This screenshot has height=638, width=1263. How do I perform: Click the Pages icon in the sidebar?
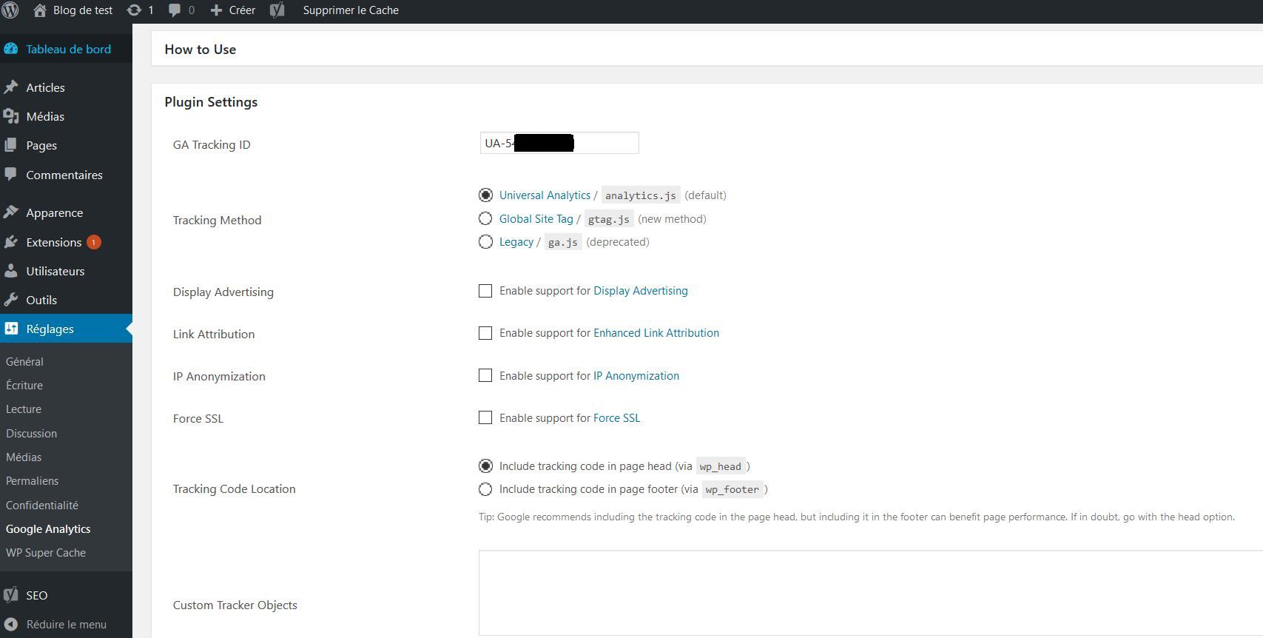pyautogui.click(x=11, y=145)
